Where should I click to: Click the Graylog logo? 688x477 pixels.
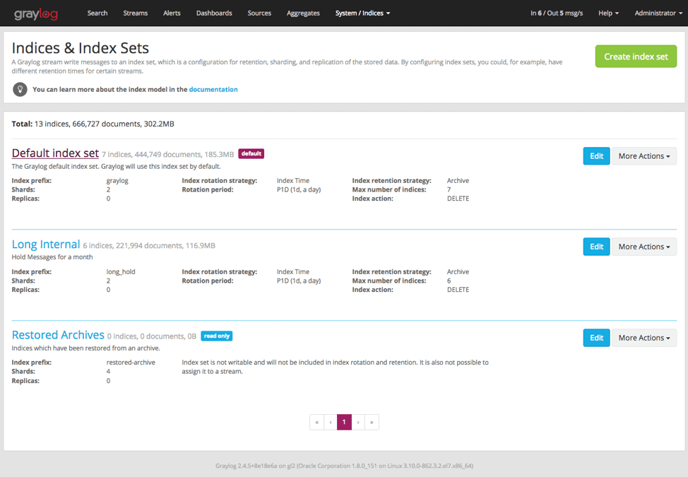(35, 13)
